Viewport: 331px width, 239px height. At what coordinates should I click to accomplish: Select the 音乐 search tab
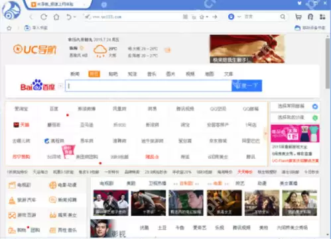point(152,74)
